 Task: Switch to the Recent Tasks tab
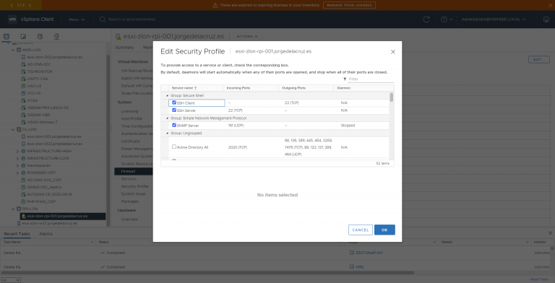coord(17,234)
